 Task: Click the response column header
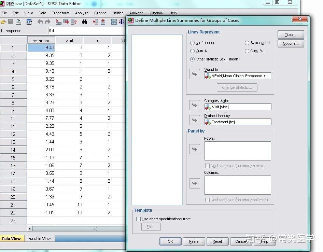pyautogui.click(x=41, y=41)
